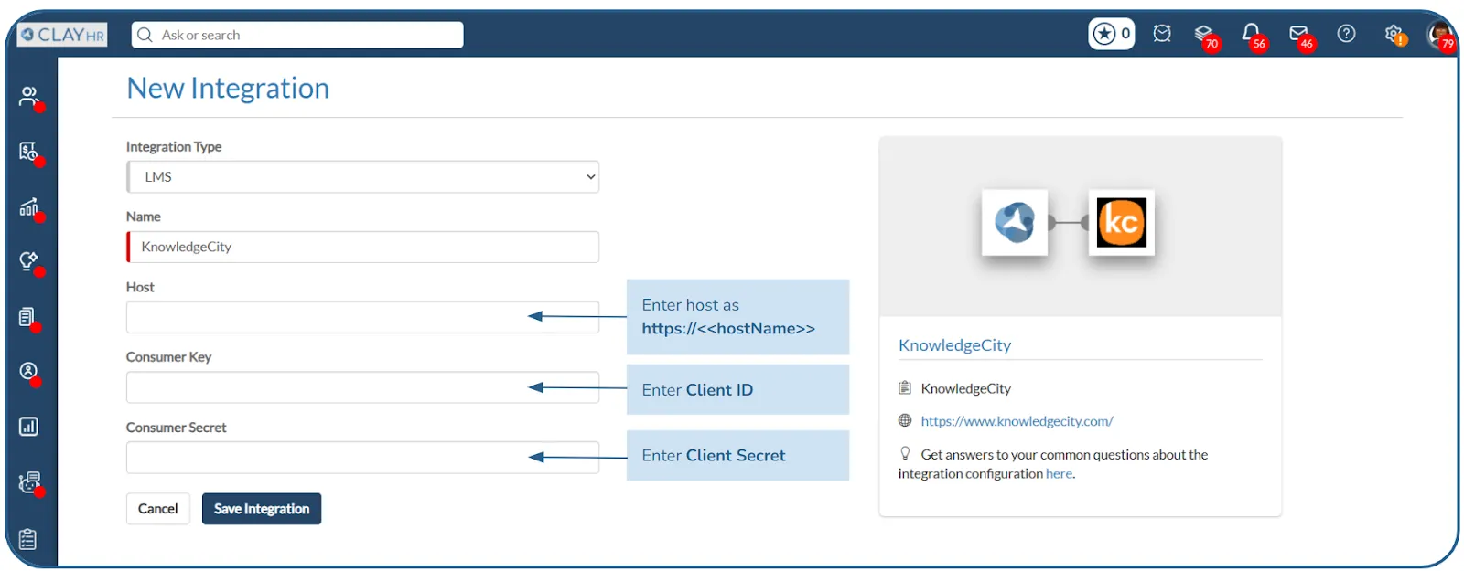Click the Ask or search box

tap(297, 35)
